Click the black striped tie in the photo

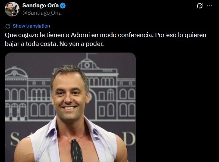coord(77,151)
